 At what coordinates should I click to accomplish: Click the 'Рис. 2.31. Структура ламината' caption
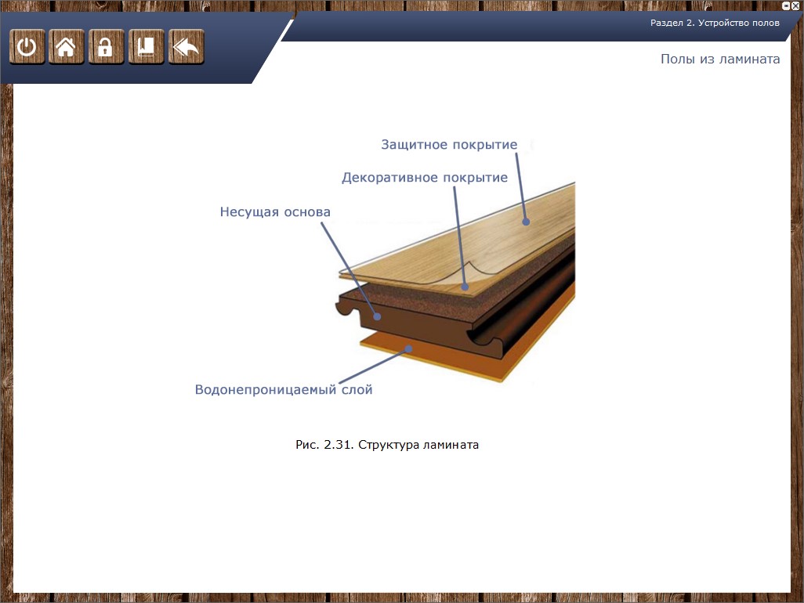(x=387, y=445)
